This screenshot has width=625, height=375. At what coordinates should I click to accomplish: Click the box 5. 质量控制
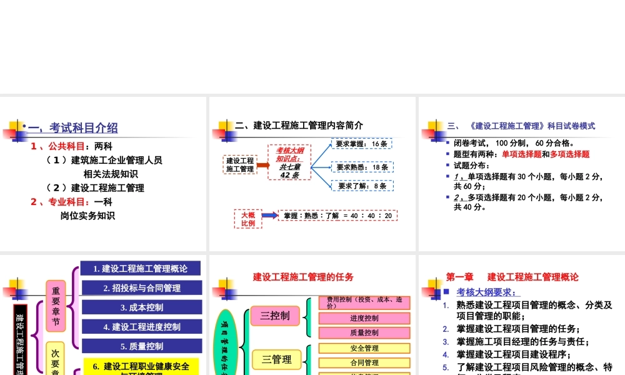coord(142,346)
